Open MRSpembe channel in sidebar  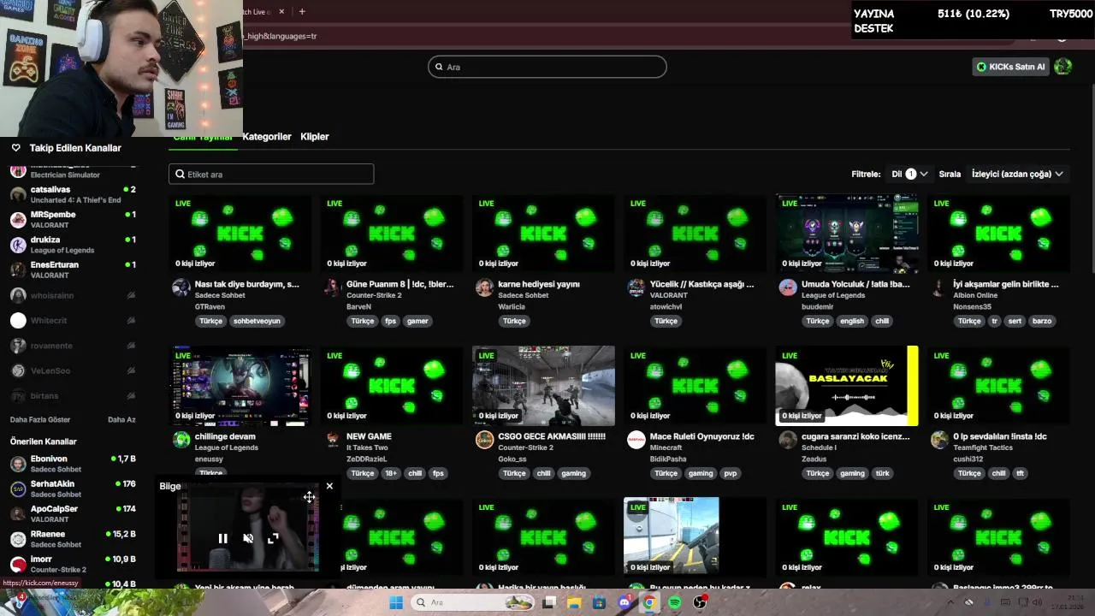73,219
